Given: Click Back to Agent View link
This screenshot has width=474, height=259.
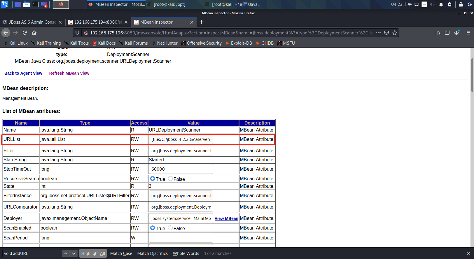Looking at the screenshot, I should pyautogui.click(x=23, y=73).
